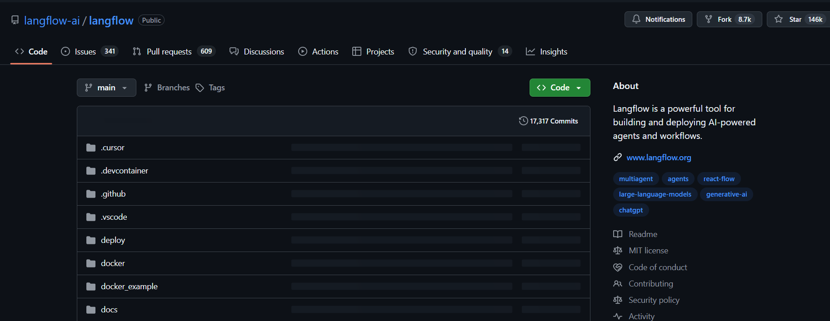The width and height of the screenshot is (830, 321).
Task: Open the .cursor folder
Action: pyautogui.click(x=112, y=148)
